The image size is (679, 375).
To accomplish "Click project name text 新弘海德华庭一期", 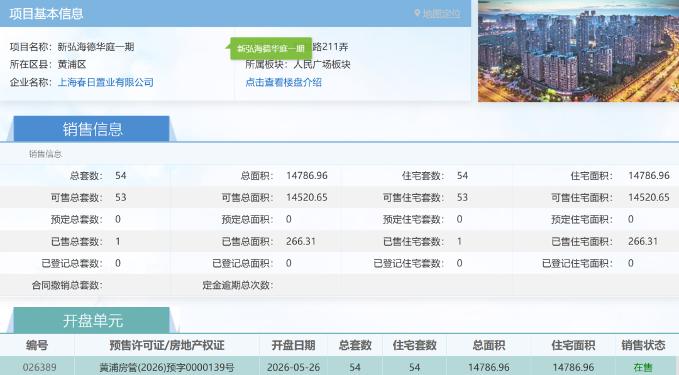I will coord(96,46).
